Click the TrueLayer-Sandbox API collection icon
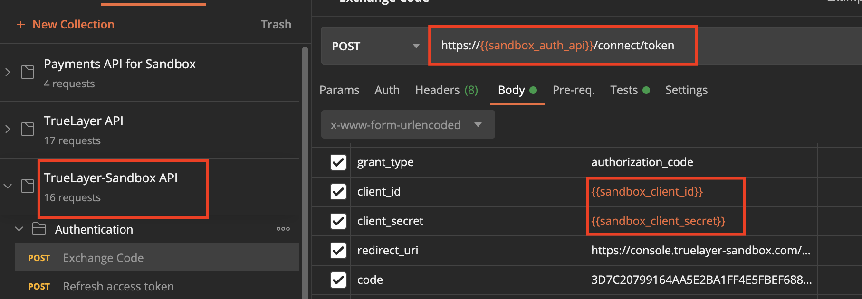The image size is (862, 299). (x=28, y=186)
